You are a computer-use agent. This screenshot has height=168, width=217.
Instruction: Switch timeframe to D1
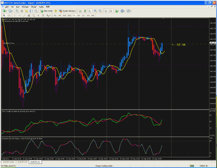(x=83, y=16)
